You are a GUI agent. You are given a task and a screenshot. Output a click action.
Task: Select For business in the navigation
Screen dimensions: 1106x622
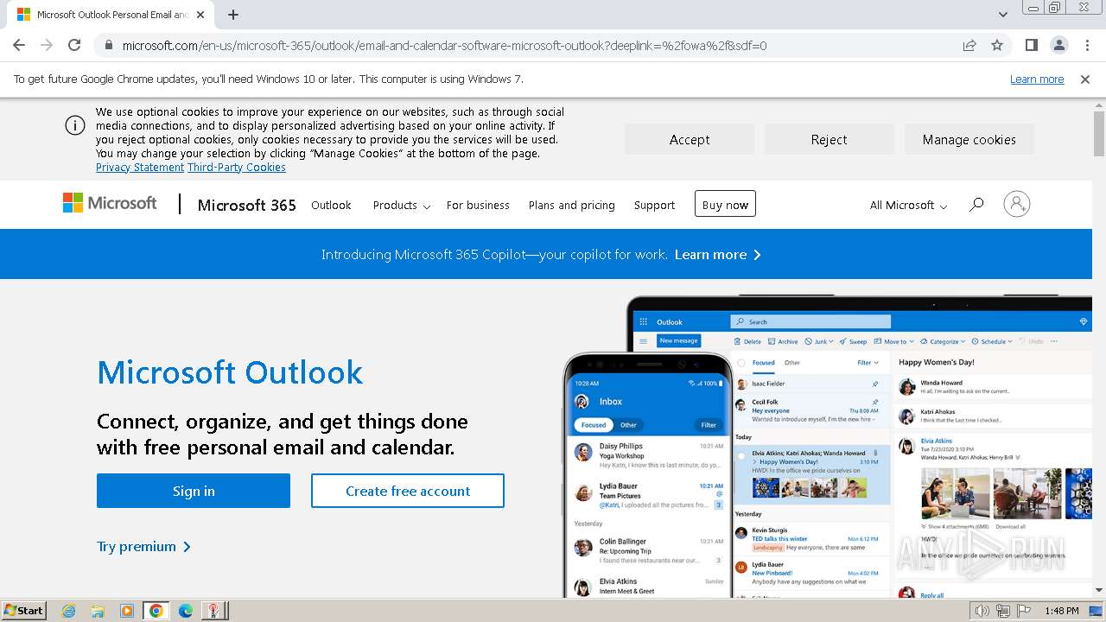click(x=478, y=205)
